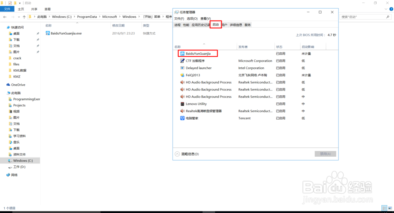Image resolution: width=394 pixels, height=213 pixels.
Task: Unpin 下载 from quick access
Action: click(38, 40)
